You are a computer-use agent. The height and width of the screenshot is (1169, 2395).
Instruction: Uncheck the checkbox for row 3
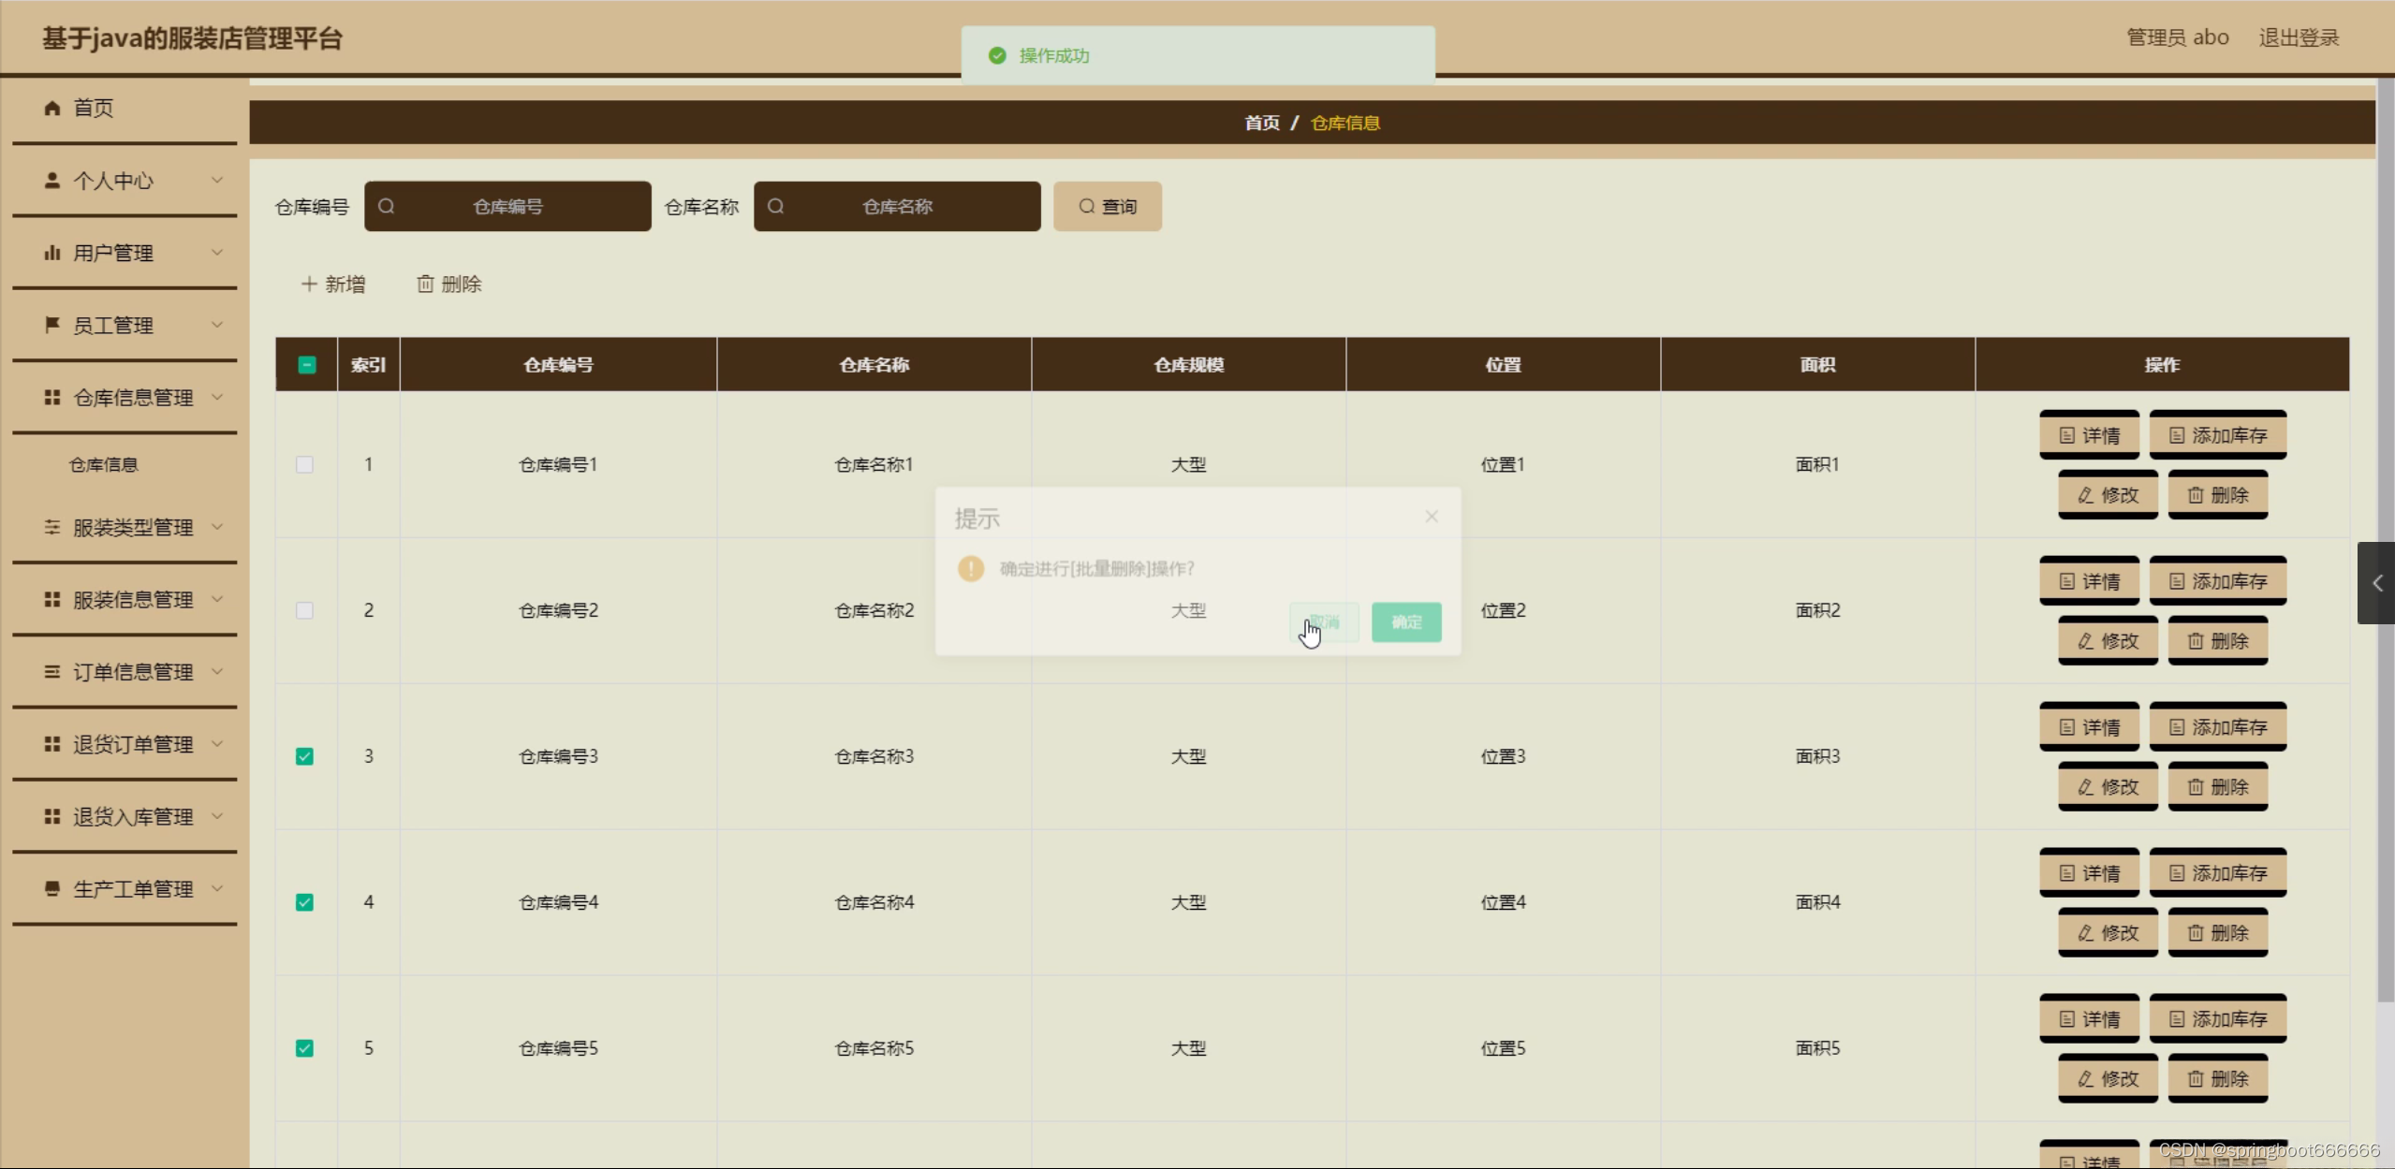(x=304, y=756)
